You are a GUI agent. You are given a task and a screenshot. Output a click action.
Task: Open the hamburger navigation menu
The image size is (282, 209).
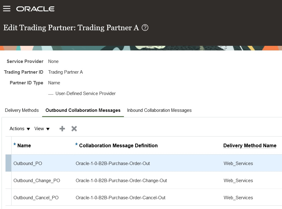point(7,9)
